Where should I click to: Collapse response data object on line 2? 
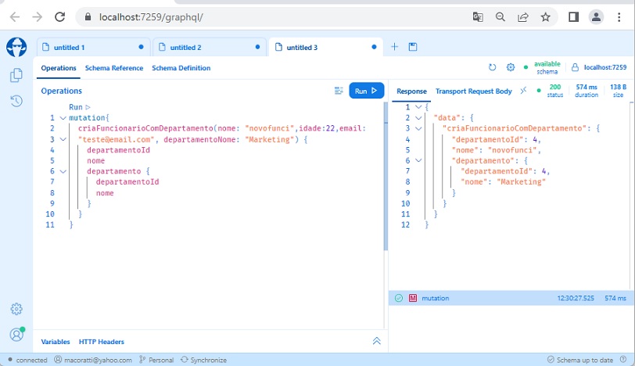coord(418,118)
